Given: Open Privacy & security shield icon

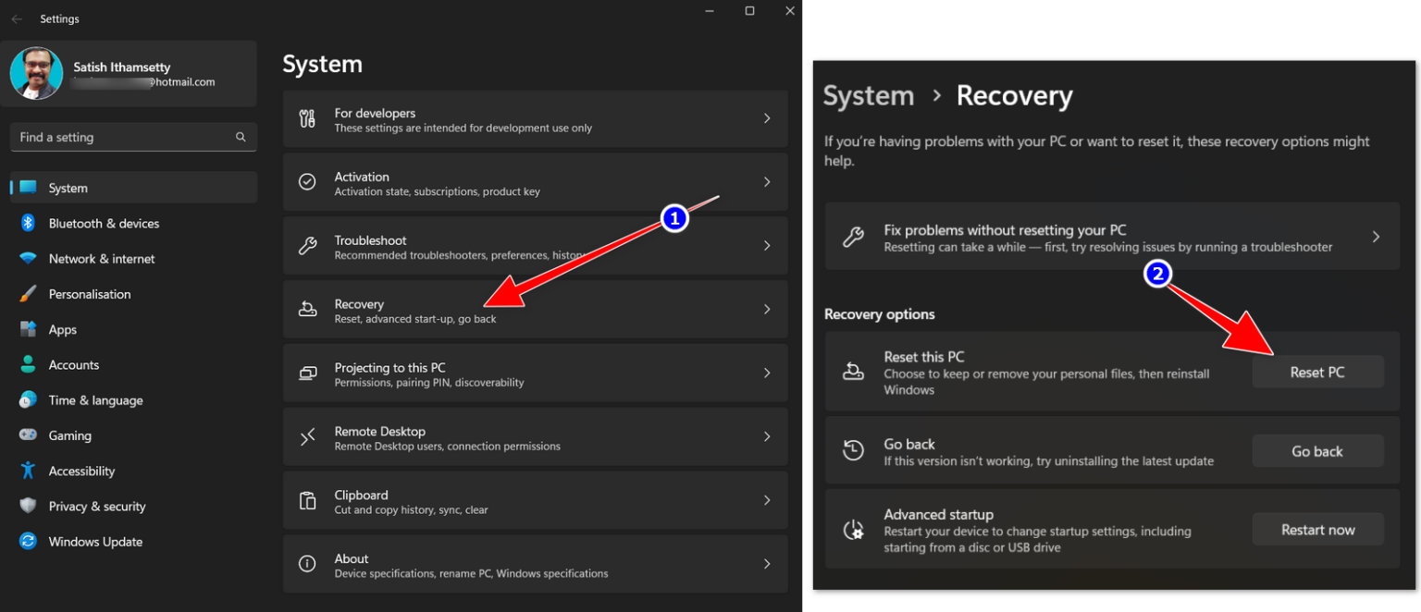Looking at the screenshot, I should (27, 506).
